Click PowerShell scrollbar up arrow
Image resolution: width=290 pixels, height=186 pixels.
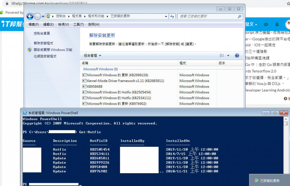286,119
